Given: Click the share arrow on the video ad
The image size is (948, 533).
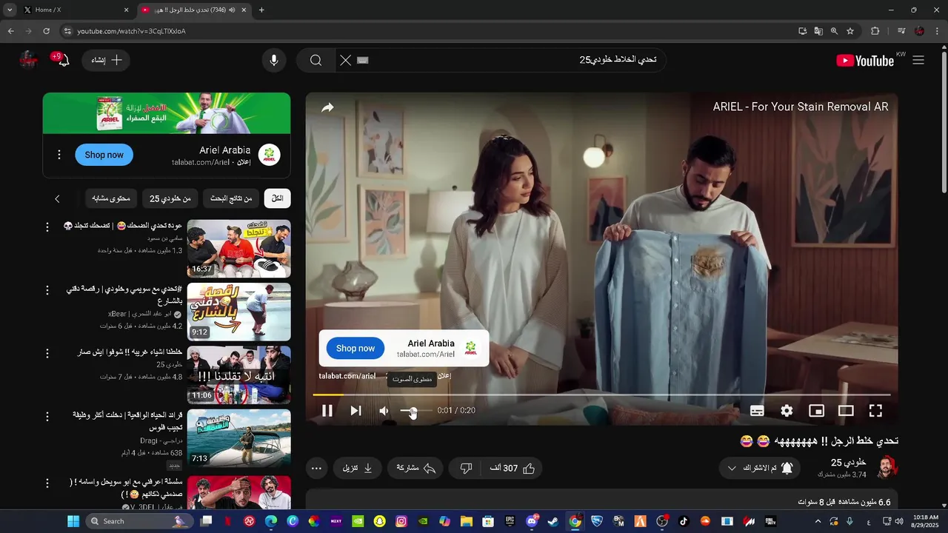Looking at the screenshot, I should [327, 108].
